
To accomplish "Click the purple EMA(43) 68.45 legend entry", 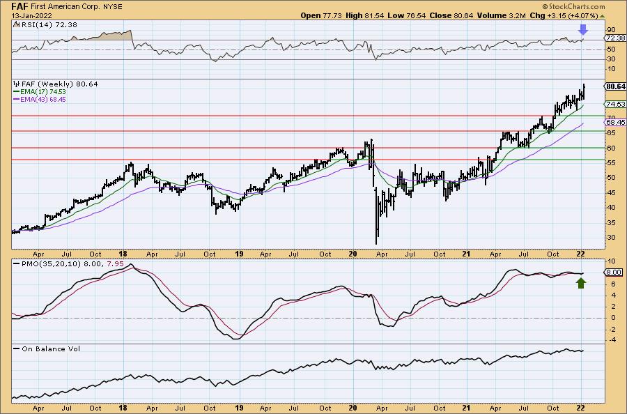I will pos(40,99).
